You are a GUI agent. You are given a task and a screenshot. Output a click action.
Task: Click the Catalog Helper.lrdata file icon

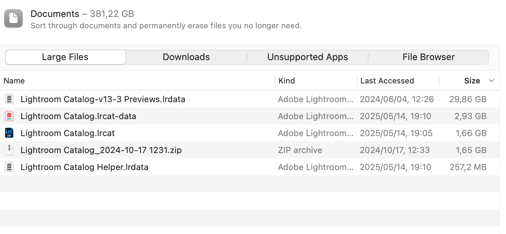(x=9, y=167)
